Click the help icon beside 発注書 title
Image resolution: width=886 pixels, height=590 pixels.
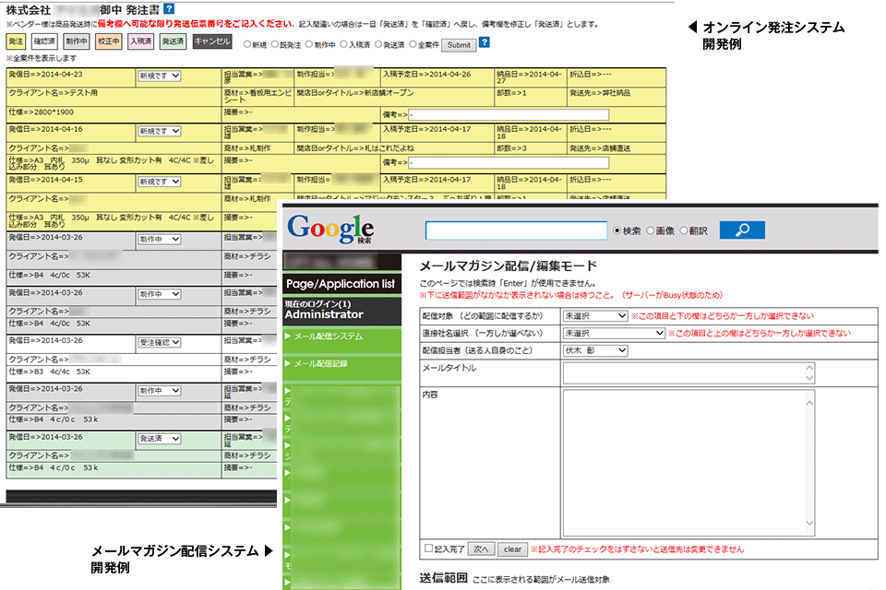click(x=169, y=8)
